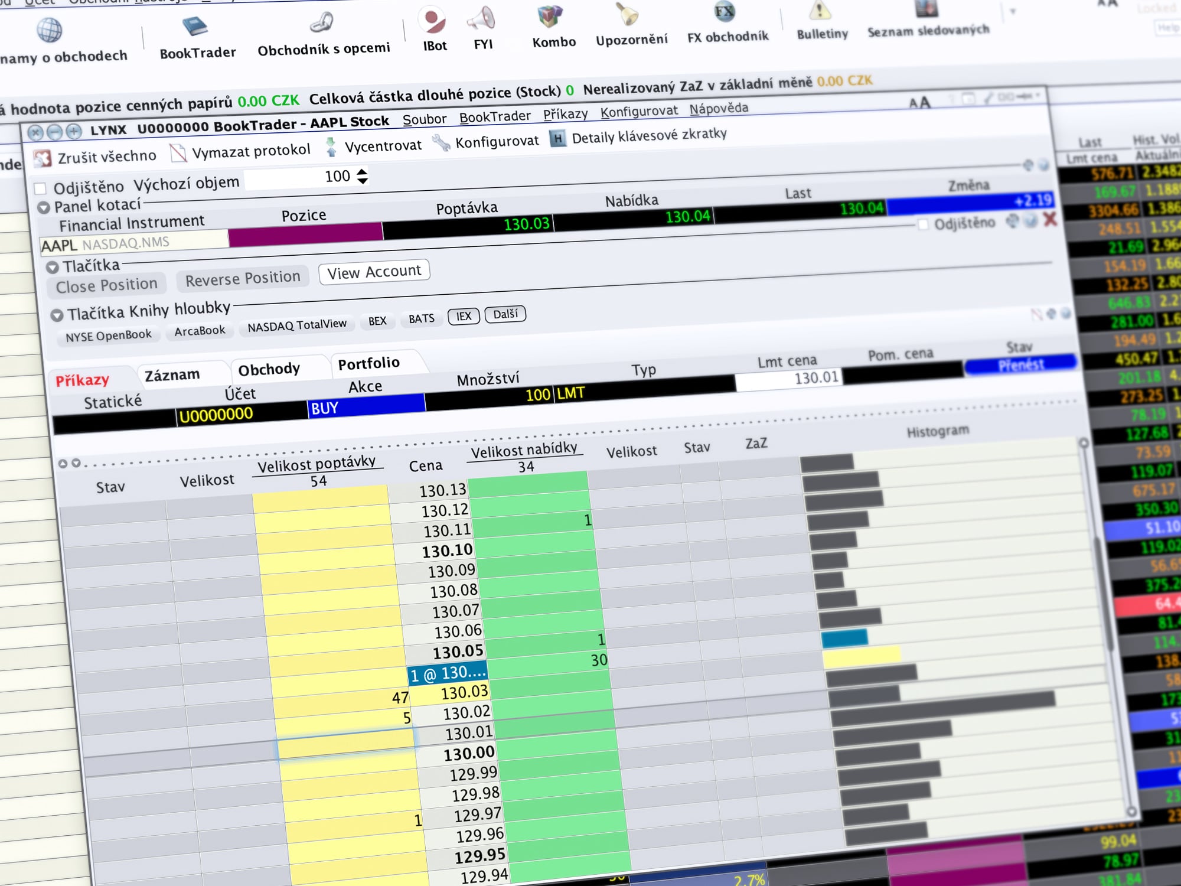Open Konfigurovat wrench in BookTrader toolbar
The height and width of the screenshot is (886, 1181).
441,143
